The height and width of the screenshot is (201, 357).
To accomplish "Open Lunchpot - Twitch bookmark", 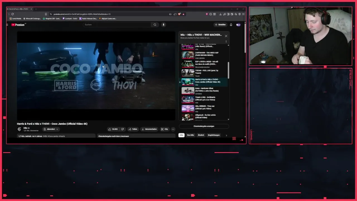I will (70, 18).
